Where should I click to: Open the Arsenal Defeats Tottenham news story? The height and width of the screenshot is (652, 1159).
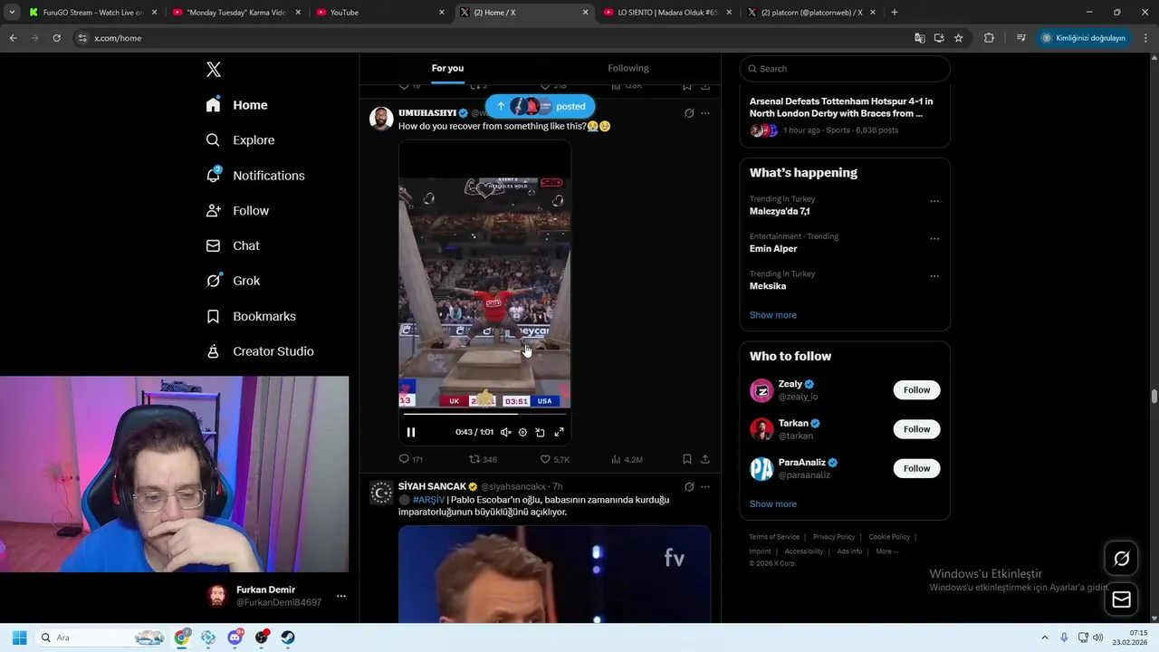(841, 107)
